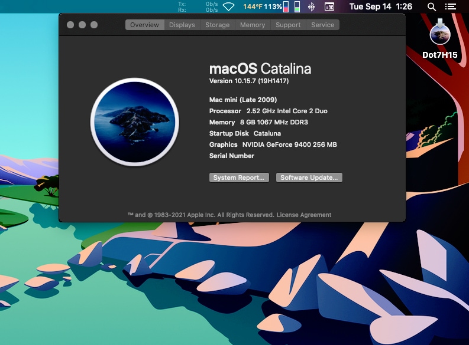Image resolution: width=469 pixels, height=345 pixels.
Task: Open the Notification Center list icon
Action: tap(451, 6)
